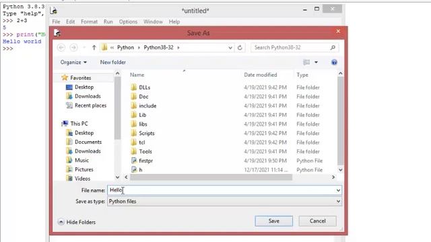Image resolution: width=431 pixels, height=242 pixels.
Task: Expand the Python38-32 breadcrumb arrow
Action: (178, 48)
